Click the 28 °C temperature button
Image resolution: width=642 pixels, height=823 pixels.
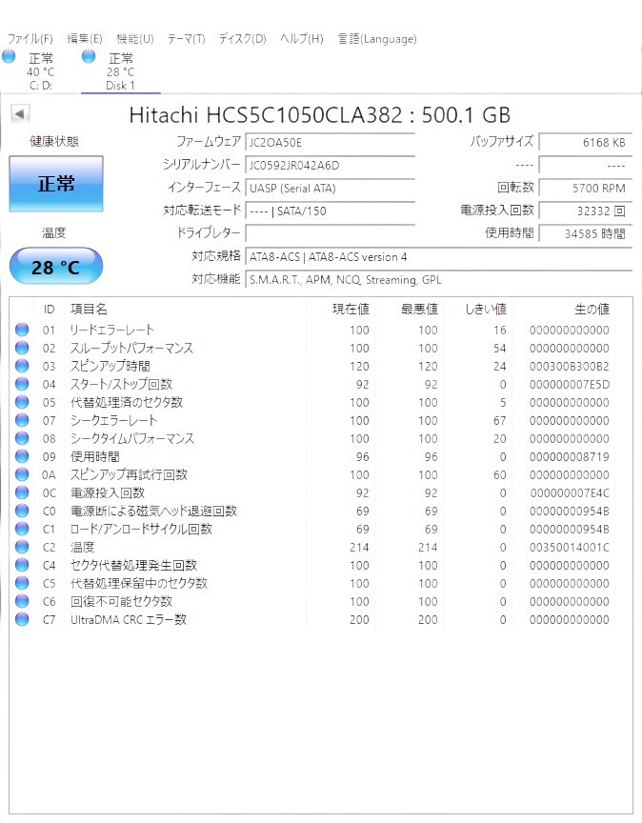pyautogui.click(x=56, y=267)
